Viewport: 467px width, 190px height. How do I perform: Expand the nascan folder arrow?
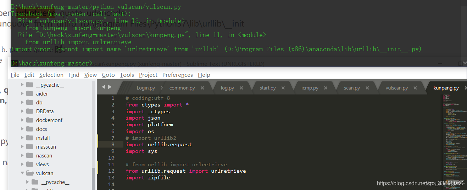22,156
